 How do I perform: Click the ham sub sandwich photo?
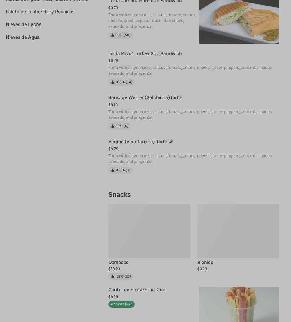coord(239,22)
